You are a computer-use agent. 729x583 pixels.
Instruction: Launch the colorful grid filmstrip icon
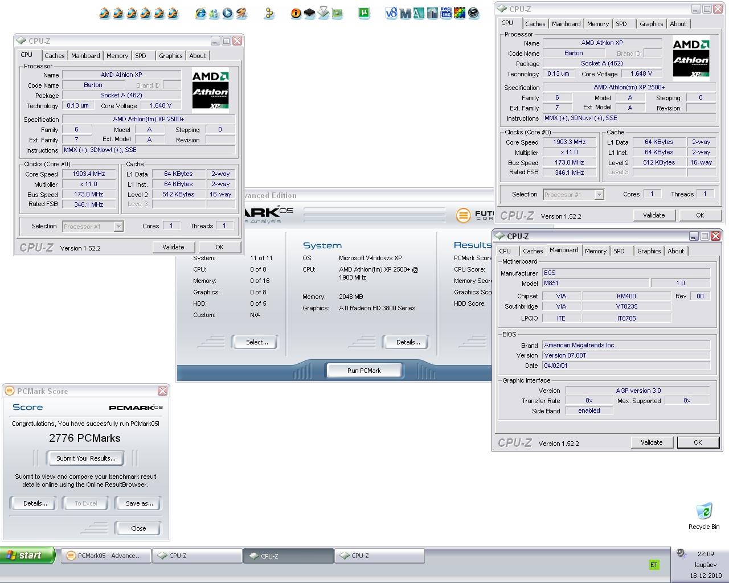click(x=460, y=13)
